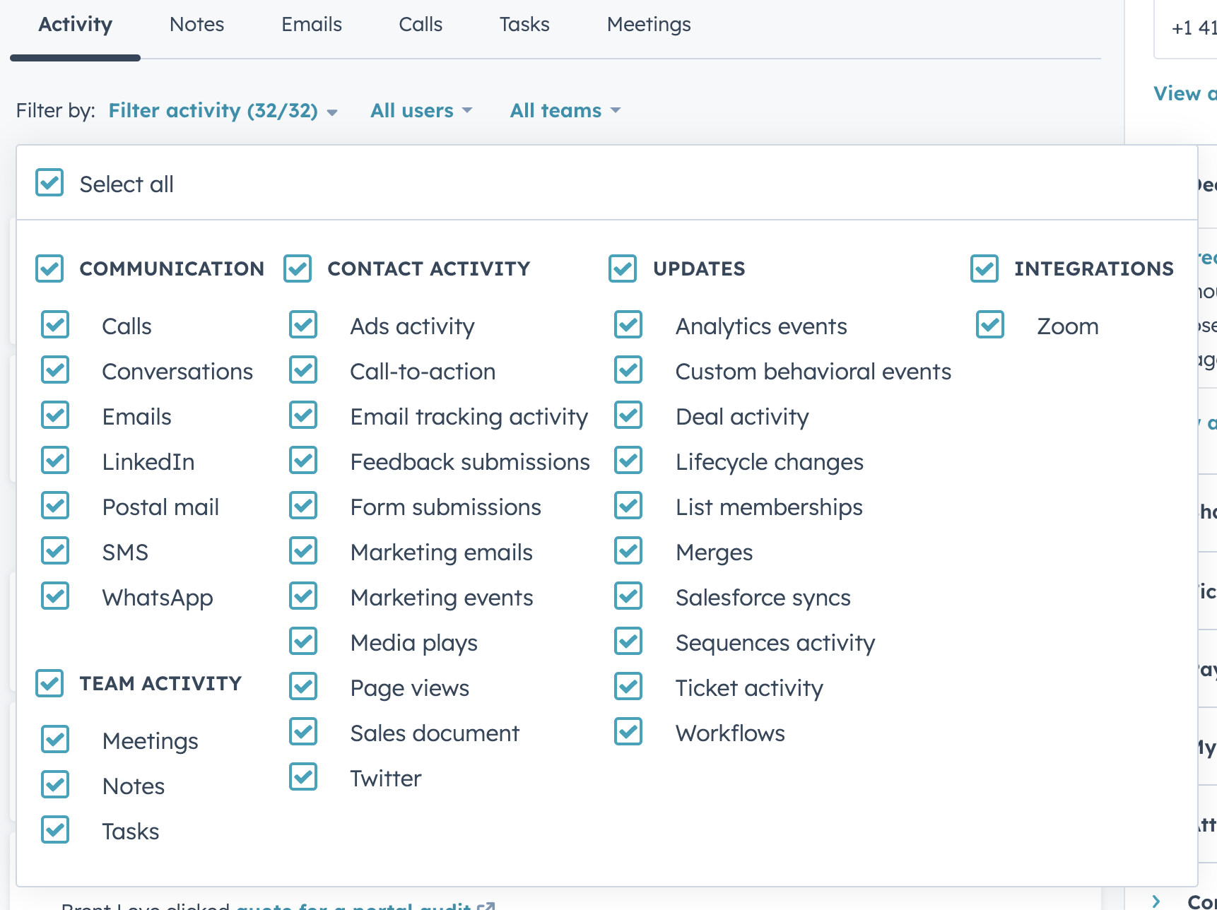Uncheck the Workflows checkbox
Image resolution: width=1217 pixels, height=910 pixels.
(x=628, y=732)
